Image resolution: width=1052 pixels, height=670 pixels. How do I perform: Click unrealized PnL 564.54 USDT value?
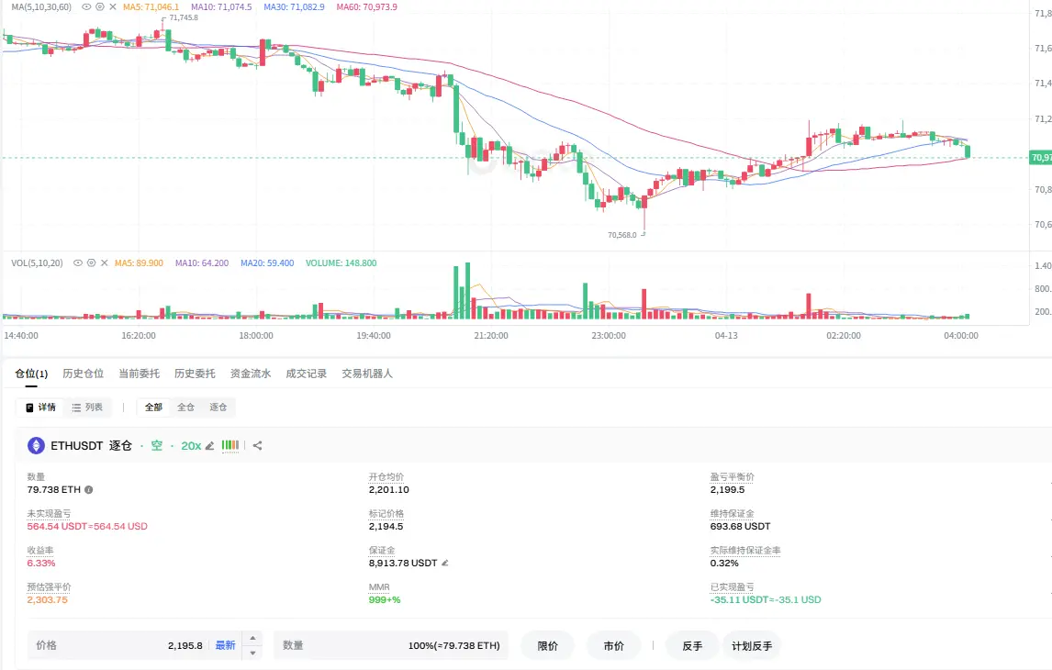(x=87, y=527)
